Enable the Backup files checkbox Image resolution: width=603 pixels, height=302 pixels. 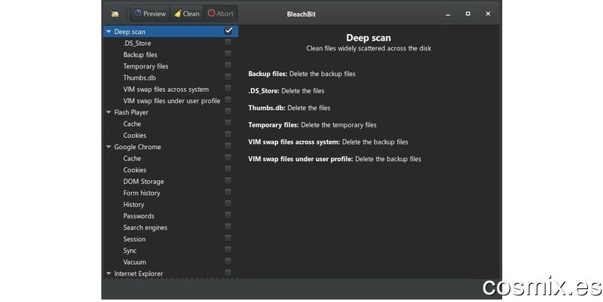pos(228,53)
